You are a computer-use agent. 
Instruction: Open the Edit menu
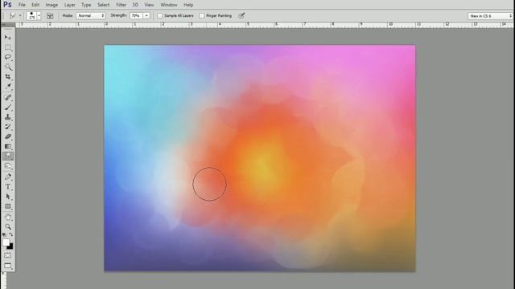[35, 5]
